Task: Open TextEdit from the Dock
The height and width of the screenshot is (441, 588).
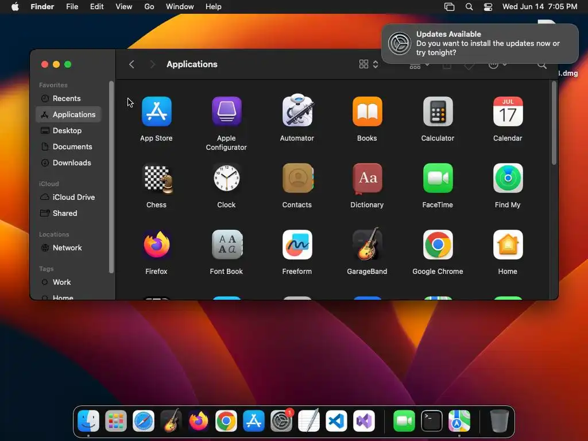Action: 309,421
